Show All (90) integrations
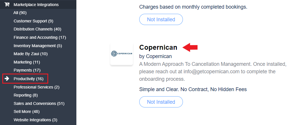Image resolution: width=292 pixels, height=125 pixels. [x=20, y=13]
